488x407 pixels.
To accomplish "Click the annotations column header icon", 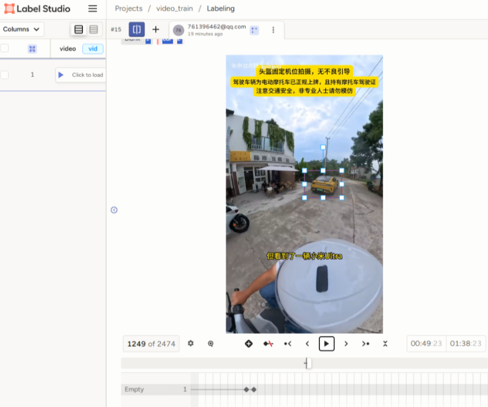I will pos(32,49).
